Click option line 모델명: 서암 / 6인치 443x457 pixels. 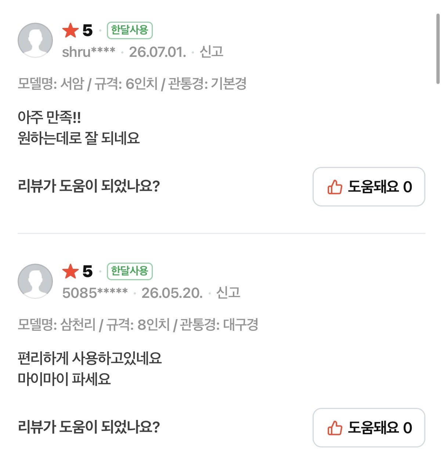pos(132,84)
